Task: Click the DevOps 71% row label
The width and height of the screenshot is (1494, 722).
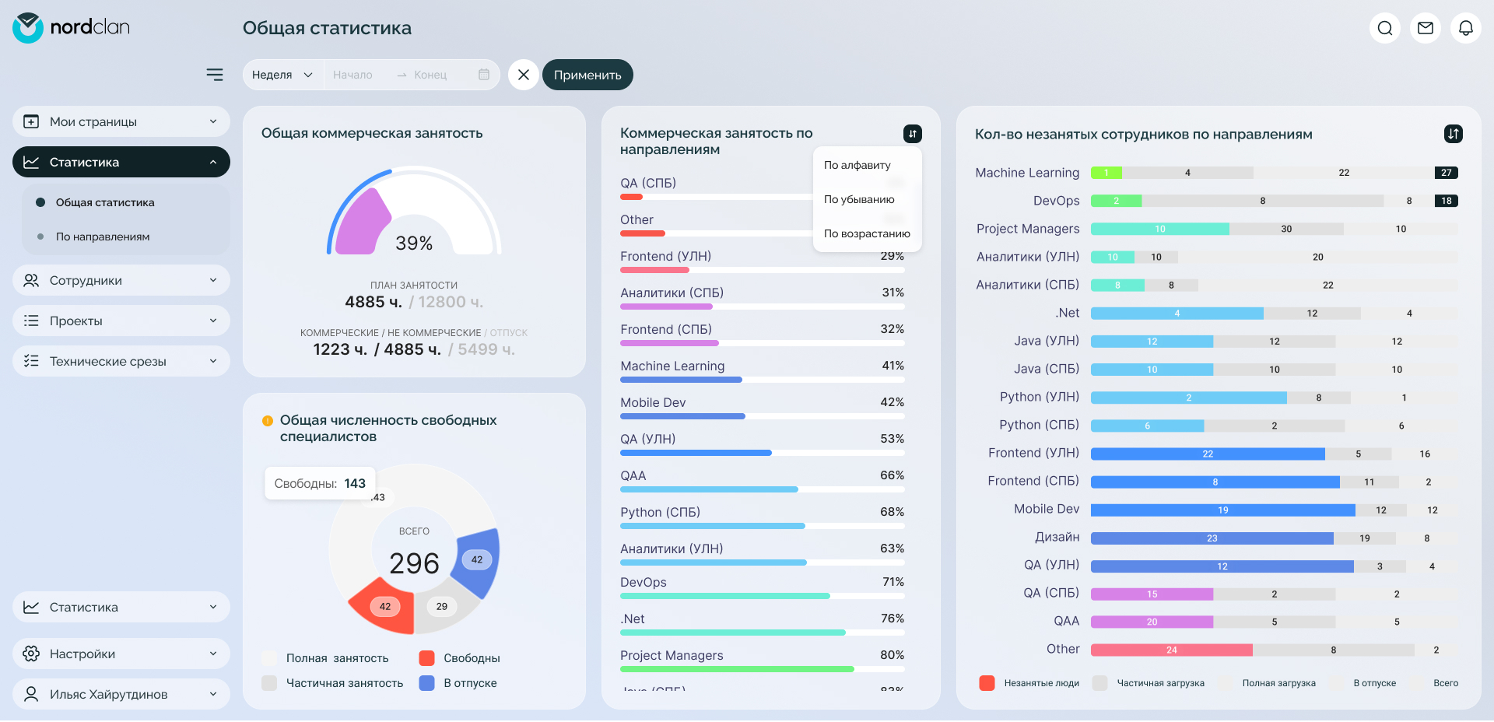Action: pyautogui.click(x=644, y=583)
